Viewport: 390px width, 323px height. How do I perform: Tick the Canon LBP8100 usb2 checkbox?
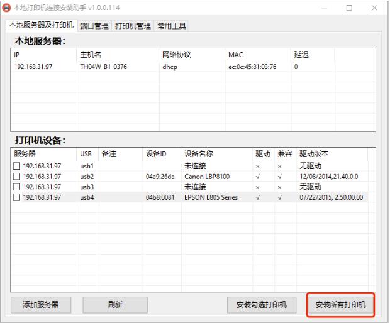[17, 177]
